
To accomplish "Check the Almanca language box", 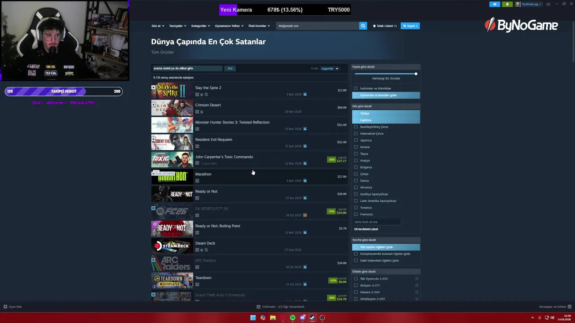I will 356,188.
